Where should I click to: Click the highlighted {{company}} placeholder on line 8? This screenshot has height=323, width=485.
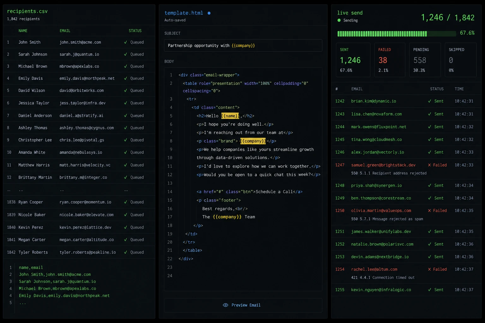tap(253, 141)
